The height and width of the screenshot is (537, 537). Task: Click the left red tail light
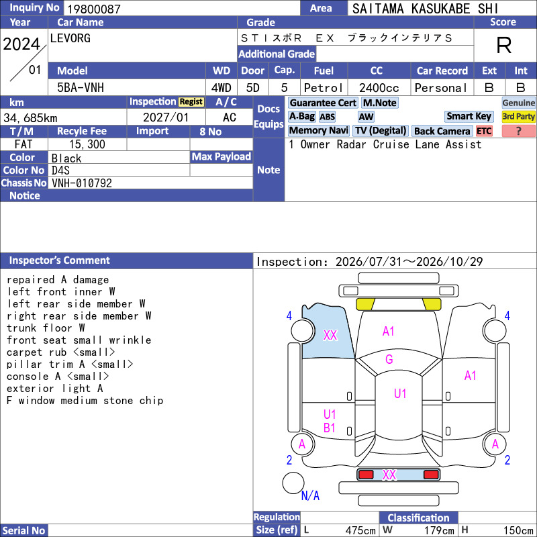pyautogui.click(x=366, y=475)
